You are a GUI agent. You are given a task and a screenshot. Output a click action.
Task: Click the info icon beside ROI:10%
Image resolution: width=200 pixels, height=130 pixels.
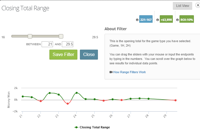click(177, 20)
